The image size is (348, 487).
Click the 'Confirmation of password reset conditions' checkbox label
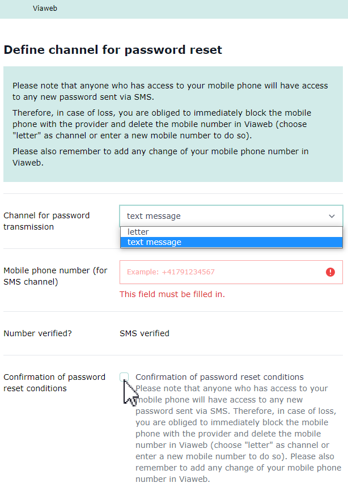pos(219,377)
